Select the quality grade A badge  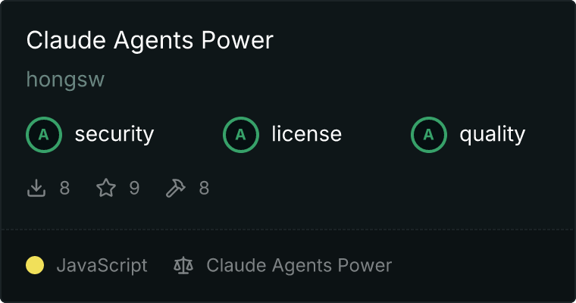[429, 135]
